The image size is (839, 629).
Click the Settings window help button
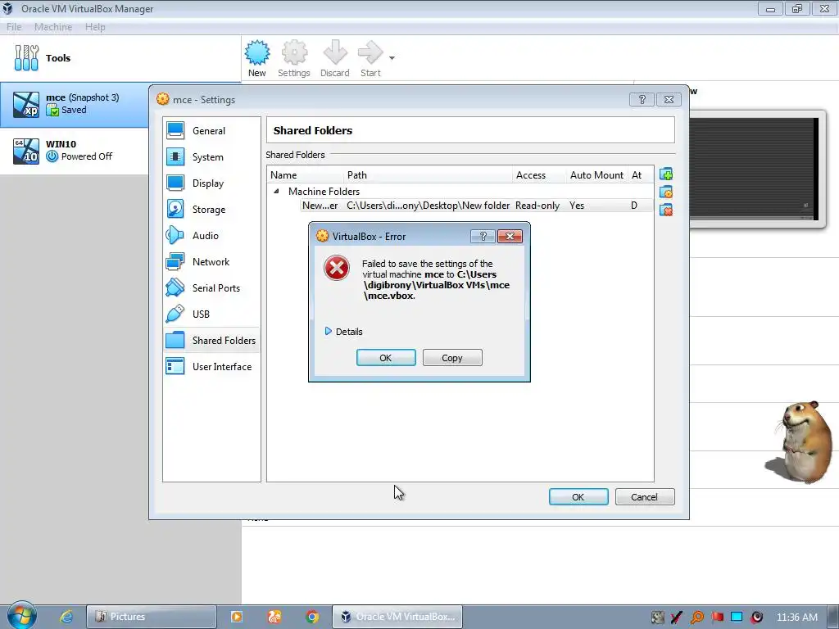(642, 99)
